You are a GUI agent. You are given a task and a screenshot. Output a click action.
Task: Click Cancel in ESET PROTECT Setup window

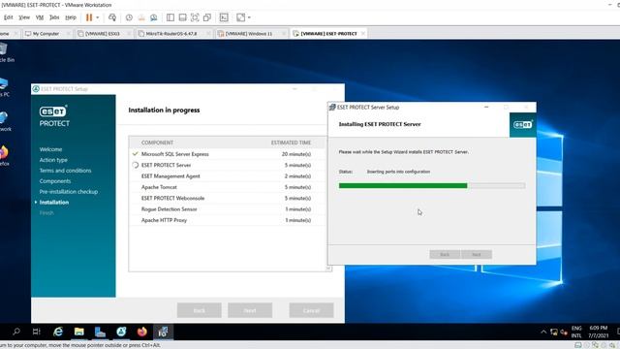(311, 310)
